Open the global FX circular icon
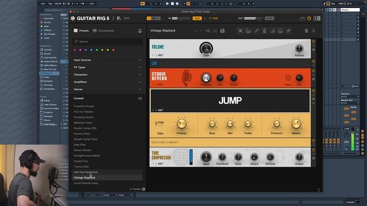The height and width of the screenshot is (206, 367). [x=240, y=30]
